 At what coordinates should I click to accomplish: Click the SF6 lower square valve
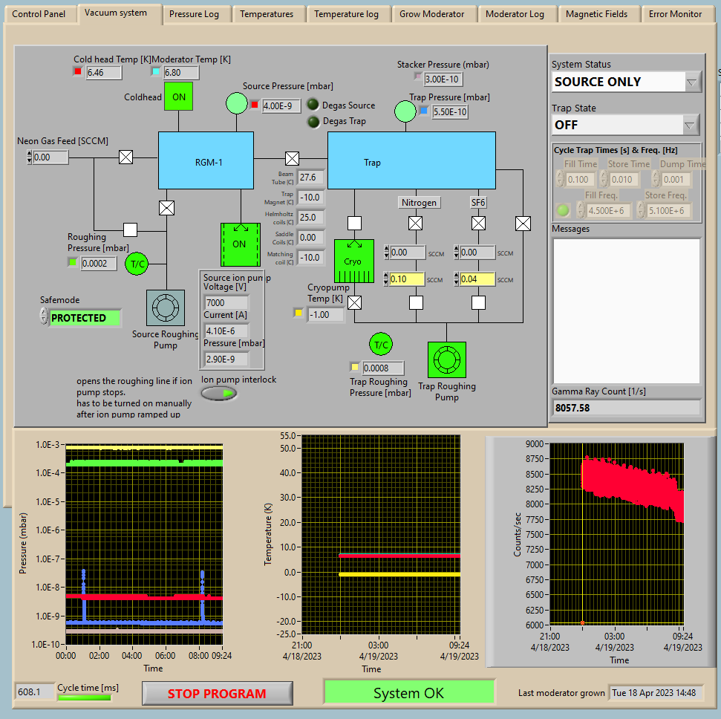coord(479,303)
